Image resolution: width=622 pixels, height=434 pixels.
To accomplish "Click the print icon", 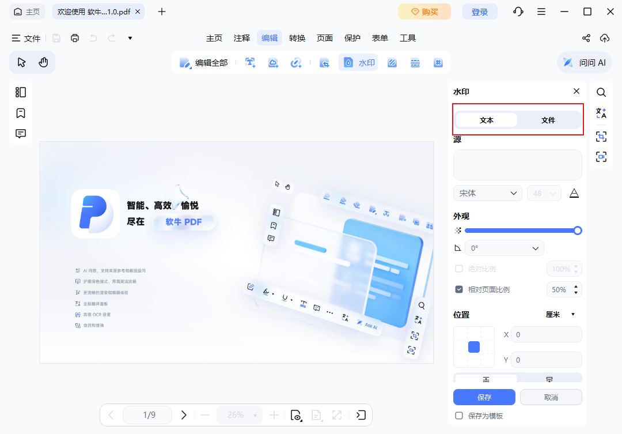I will coord(74,38).
